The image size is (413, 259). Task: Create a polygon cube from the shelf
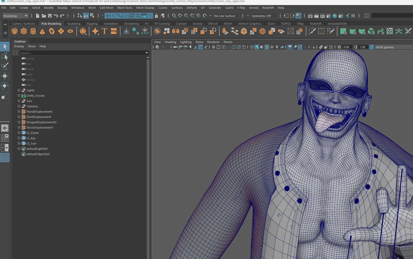[24, 31]
